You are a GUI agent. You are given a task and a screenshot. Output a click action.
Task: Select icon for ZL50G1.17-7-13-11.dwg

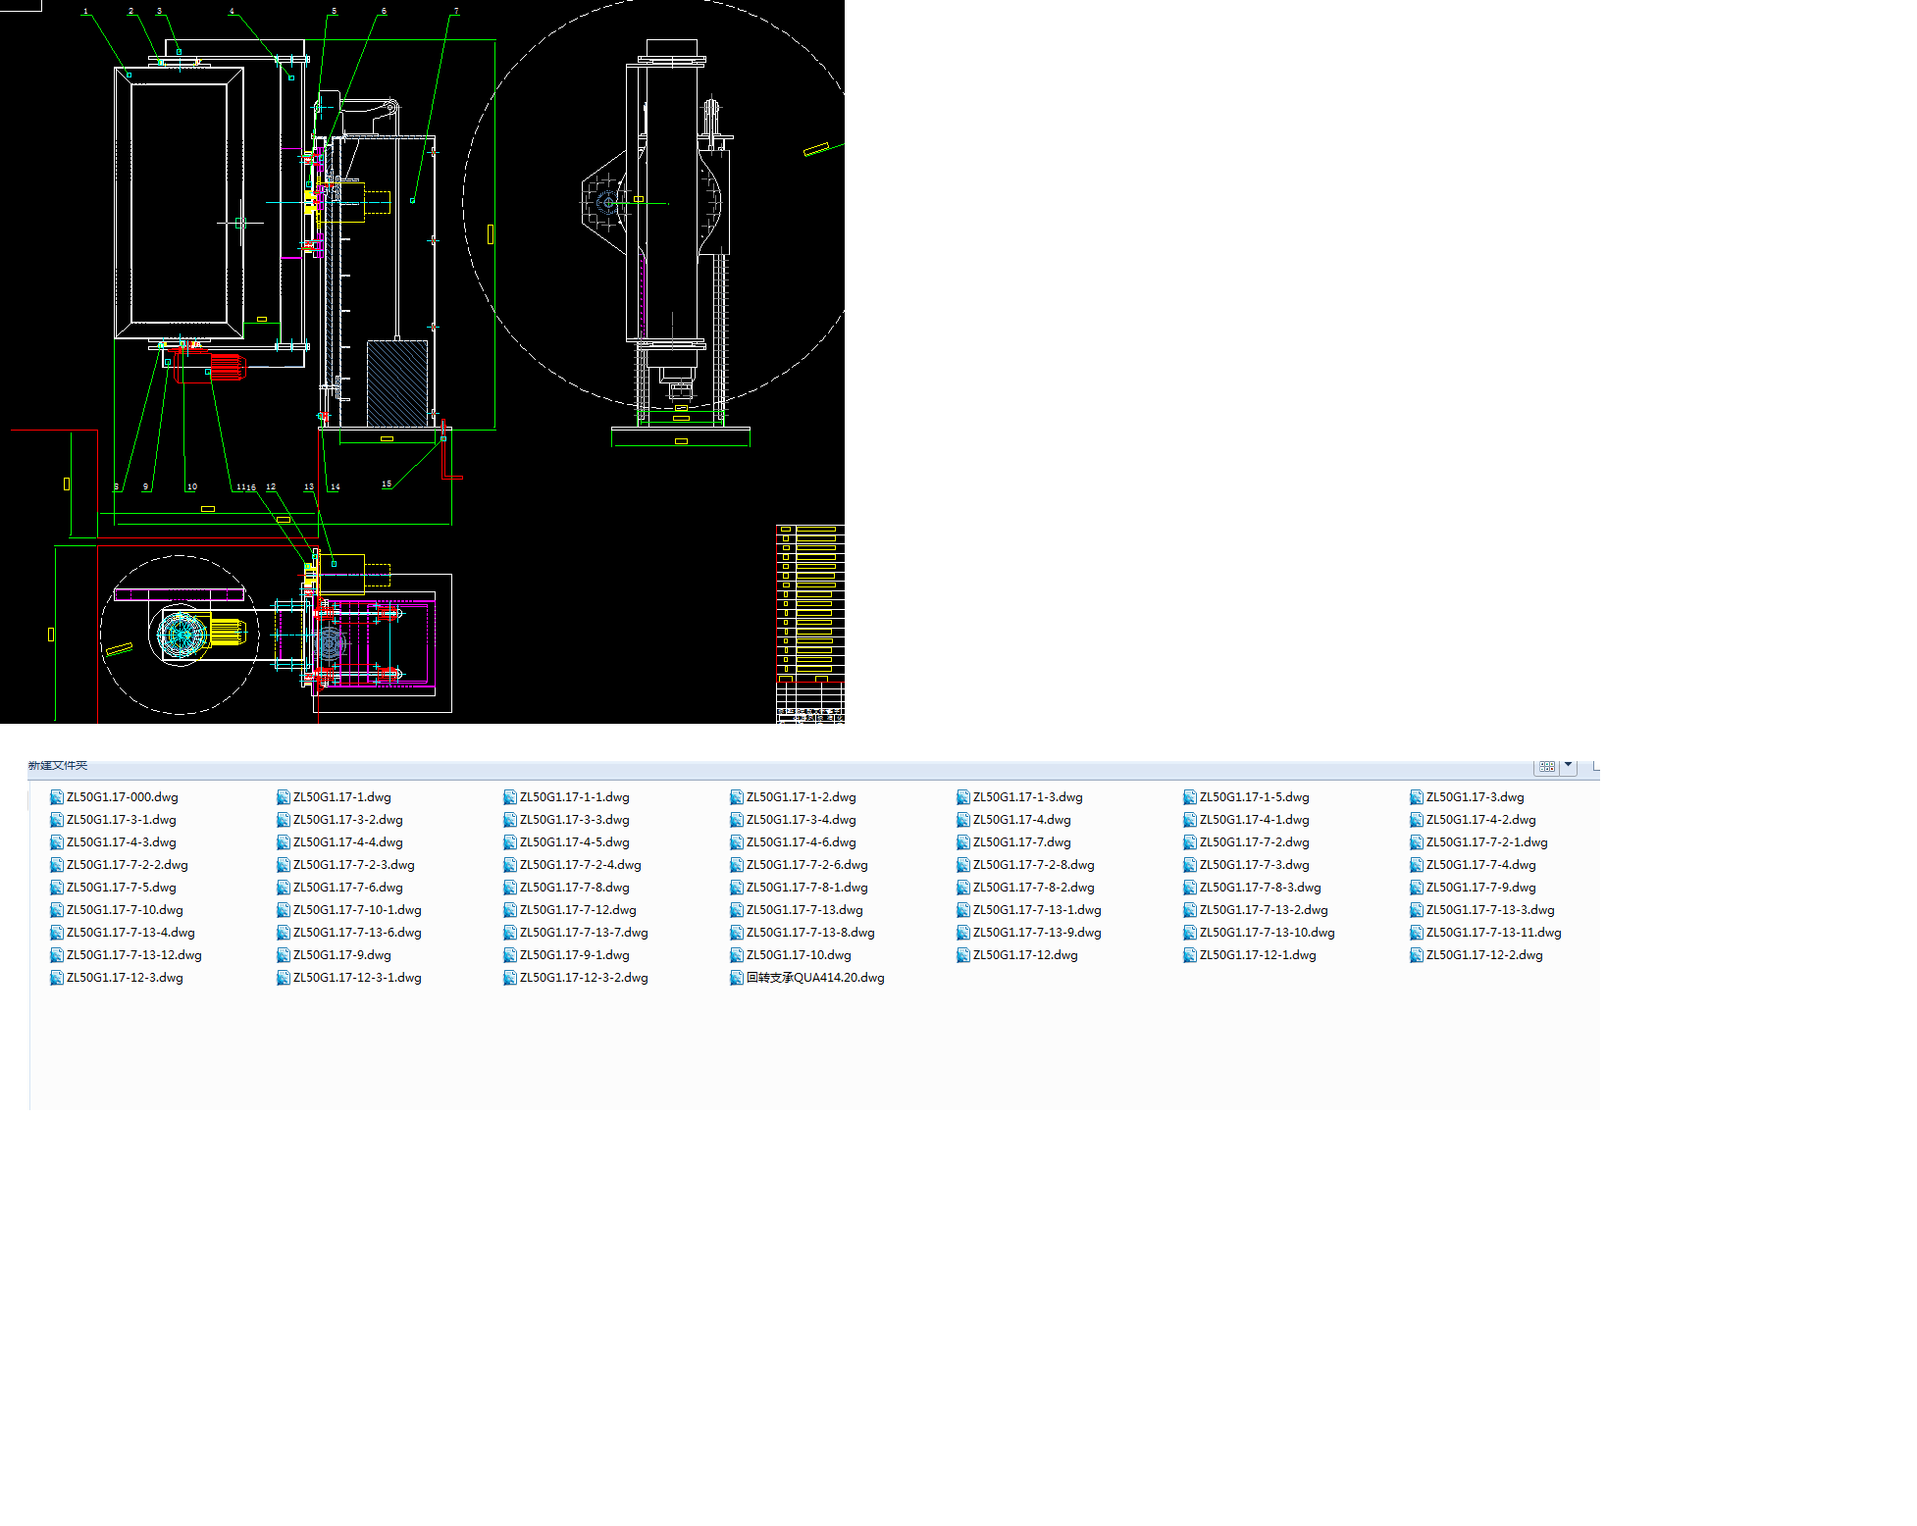click(x=1417, y=933)
